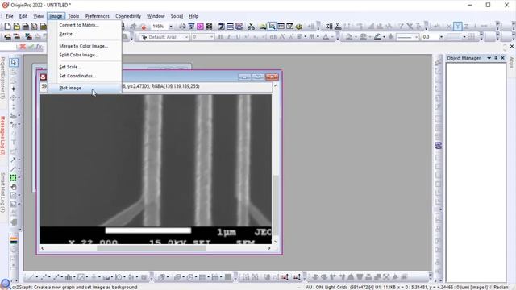This screenshot has width=516, height=290.
Task: Open the font size dropdown
Action: 211,37
